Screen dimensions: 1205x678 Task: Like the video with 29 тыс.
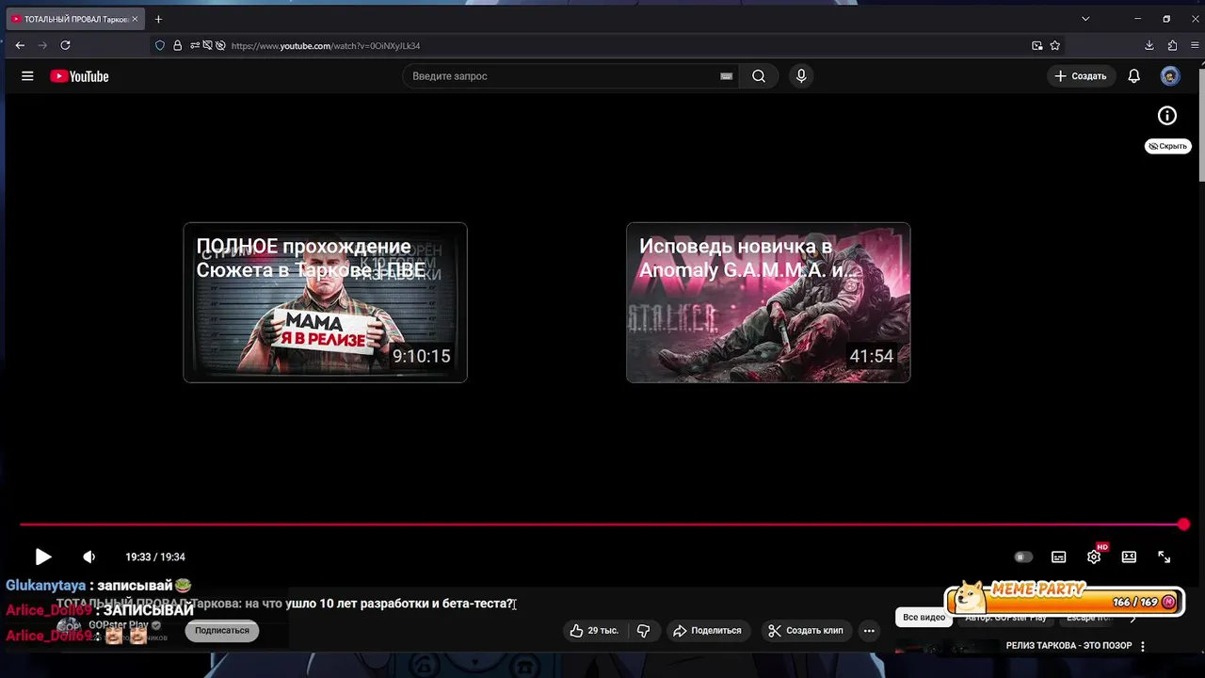(x=594, y=630)
